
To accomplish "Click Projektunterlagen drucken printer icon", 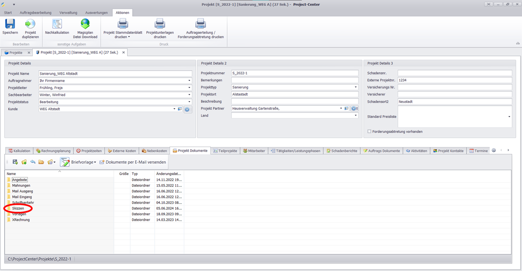I will click(160, 24).
